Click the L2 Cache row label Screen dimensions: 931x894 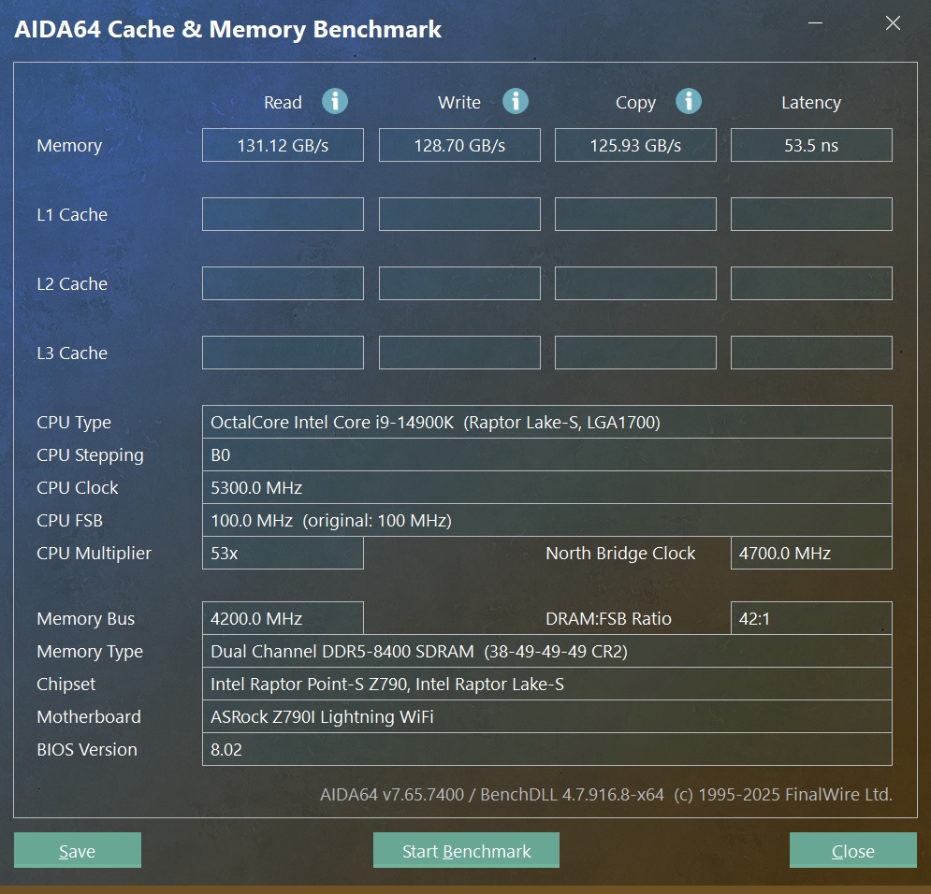tap(72, 283)
